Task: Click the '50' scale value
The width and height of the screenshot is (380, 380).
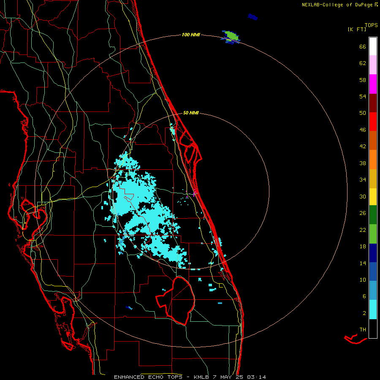Action: pos(363,113)
